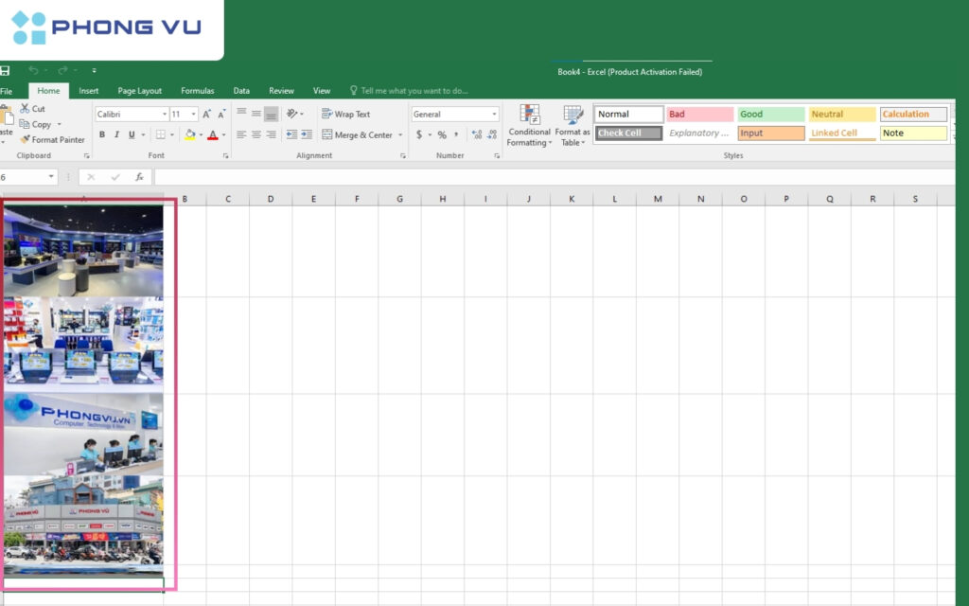This screenshot has width=969, height=606.
Task: Open the Font dialog launcher
Action: tap(225, 156)
